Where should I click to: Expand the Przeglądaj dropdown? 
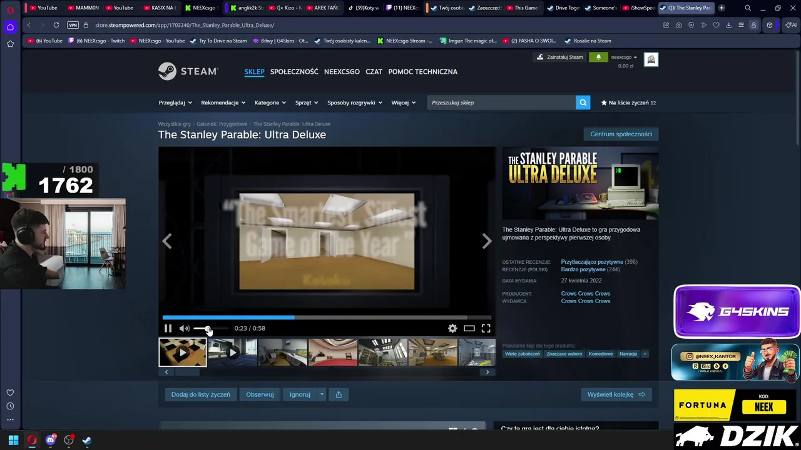(x=175, y=102)
